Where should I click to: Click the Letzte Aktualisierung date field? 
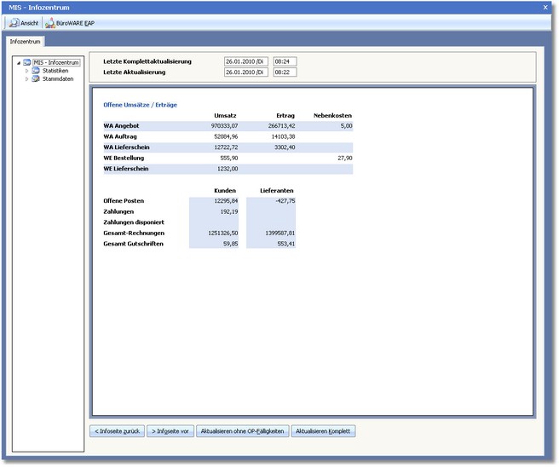coord(246,72)
